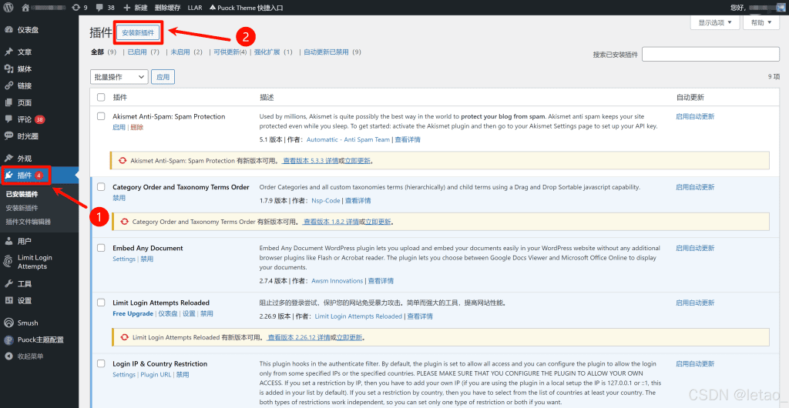
Task: Expand the 帮助 help panel
Action: [763, 23]
